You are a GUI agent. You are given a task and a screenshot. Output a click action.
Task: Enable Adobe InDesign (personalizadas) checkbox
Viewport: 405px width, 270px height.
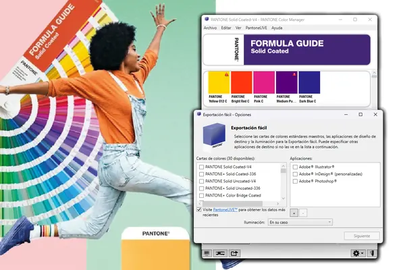pyautogui.click(x=295, y=174)
